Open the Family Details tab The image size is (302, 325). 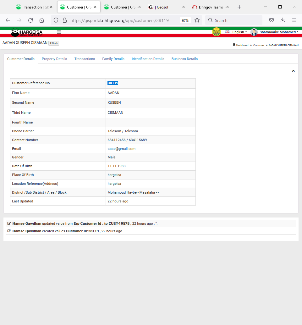pos(113,59)
